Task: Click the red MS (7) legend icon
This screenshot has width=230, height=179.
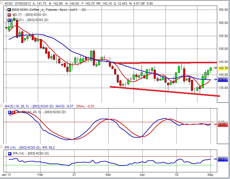Action: pos(9,15)
